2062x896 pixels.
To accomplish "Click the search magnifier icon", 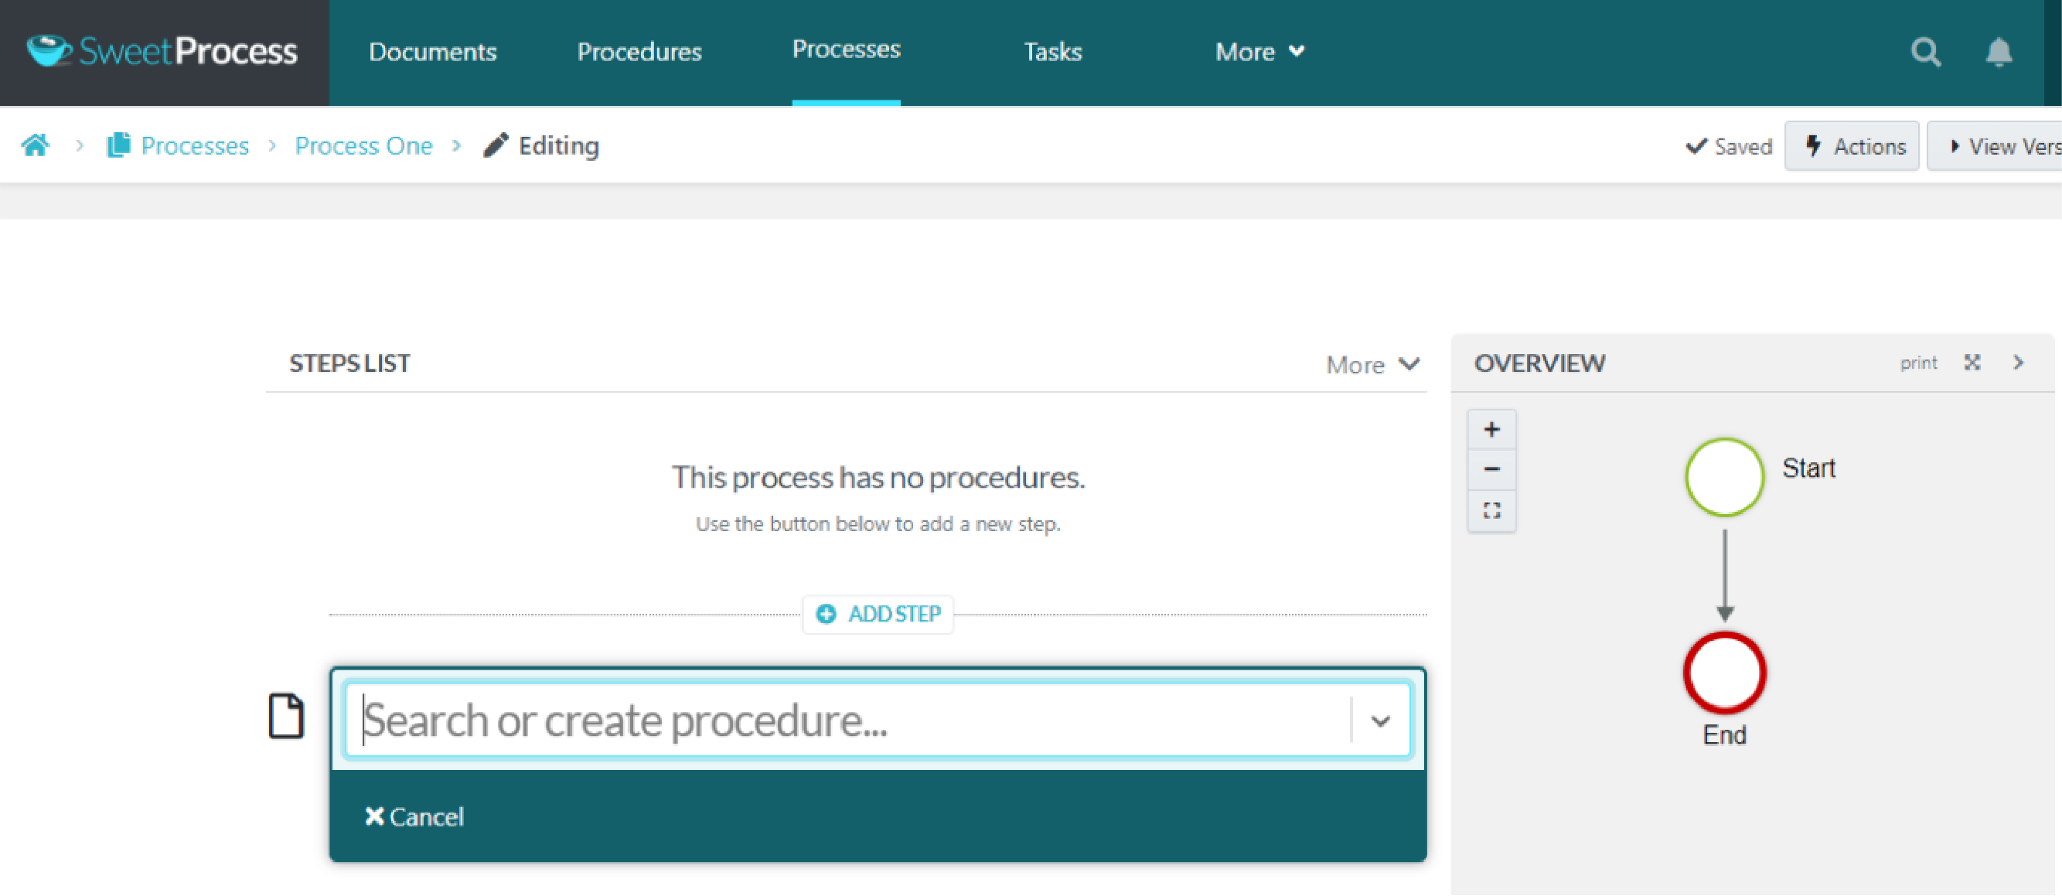I will 1925,53.
